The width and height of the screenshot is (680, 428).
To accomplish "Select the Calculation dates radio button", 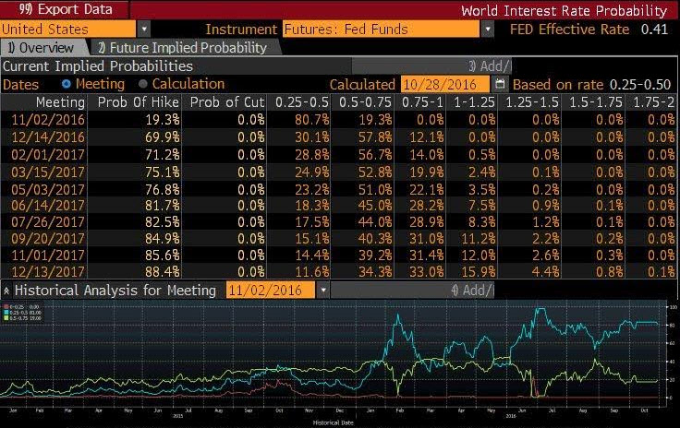I will (x=142, y=84).
